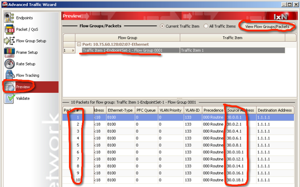Click the Validate checkmark icon
300x187 pixels.
[9, 98]
